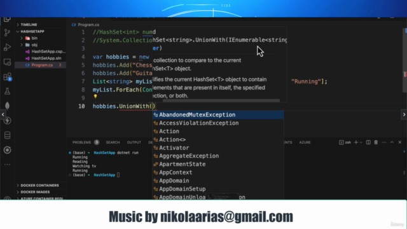The width and height of the screenshot is (407, 229).
Task: Open new terminal launch profile dropdown
Action: (361, 142)
